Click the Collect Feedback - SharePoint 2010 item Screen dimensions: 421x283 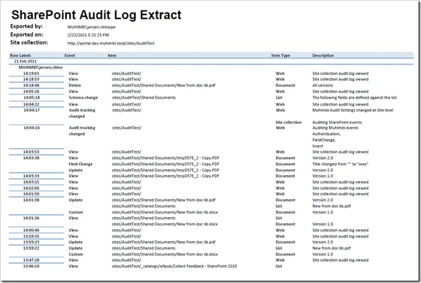point(174,267)
